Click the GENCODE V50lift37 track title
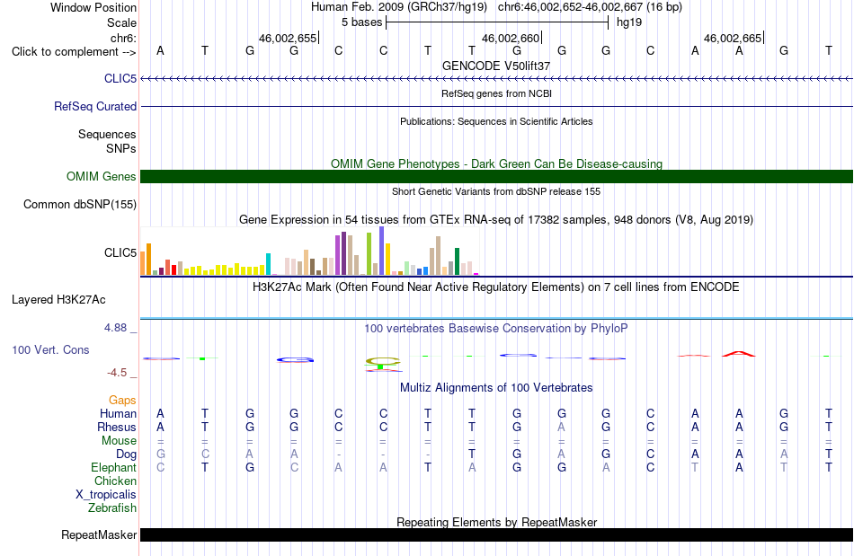This screenshot has width=854, height=556. (x=496, y=66)
